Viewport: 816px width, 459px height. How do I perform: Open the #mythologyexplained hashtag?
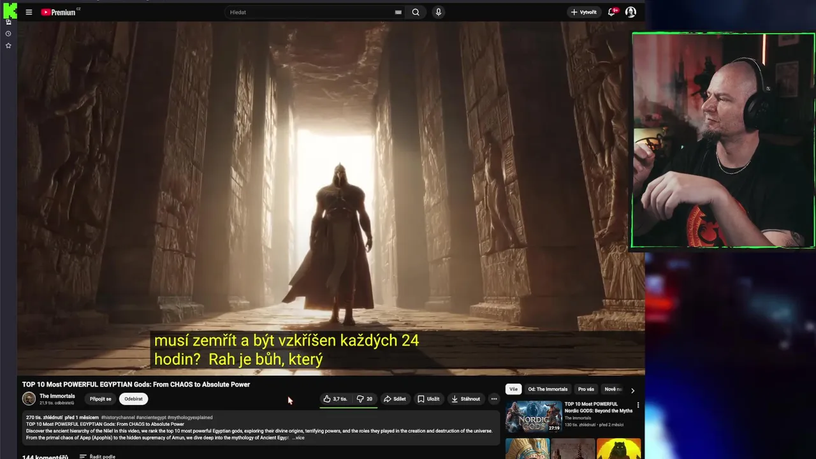point(190,418)
